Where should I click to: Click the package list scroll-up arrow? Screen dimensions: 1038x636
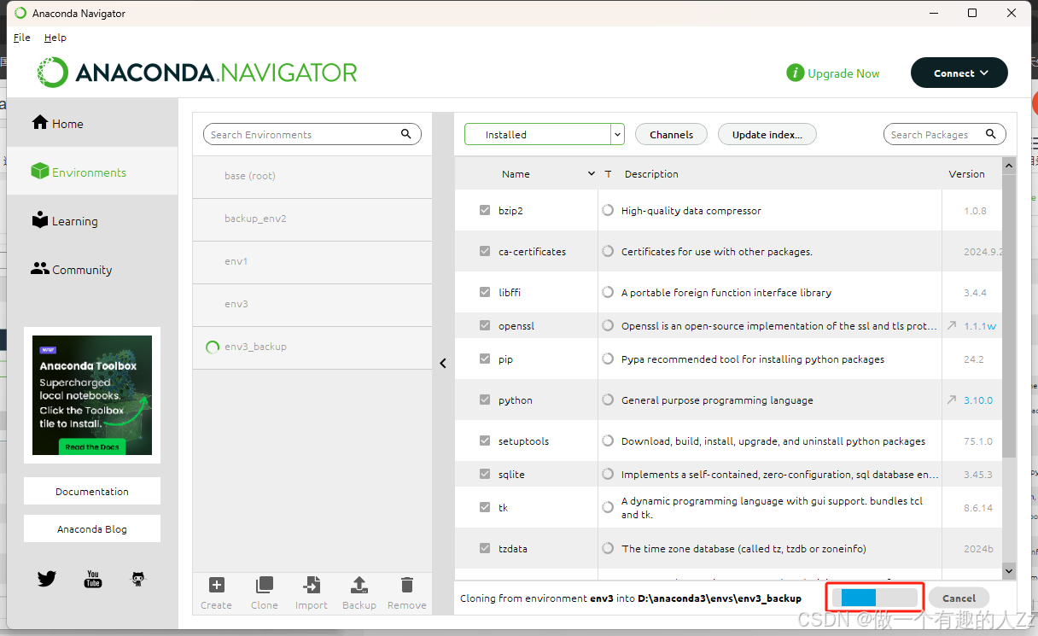point(1009,166)
